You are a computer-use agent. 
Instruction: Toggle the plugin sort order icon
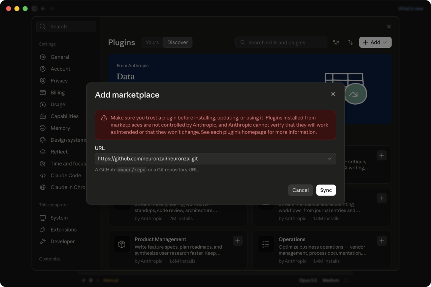tap(350, 42)
